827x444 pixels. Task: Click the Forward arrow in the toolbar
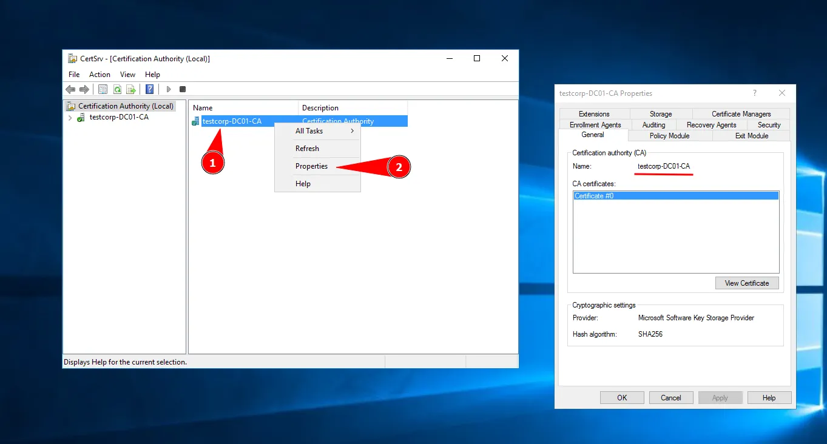click(x=84, y=89)
